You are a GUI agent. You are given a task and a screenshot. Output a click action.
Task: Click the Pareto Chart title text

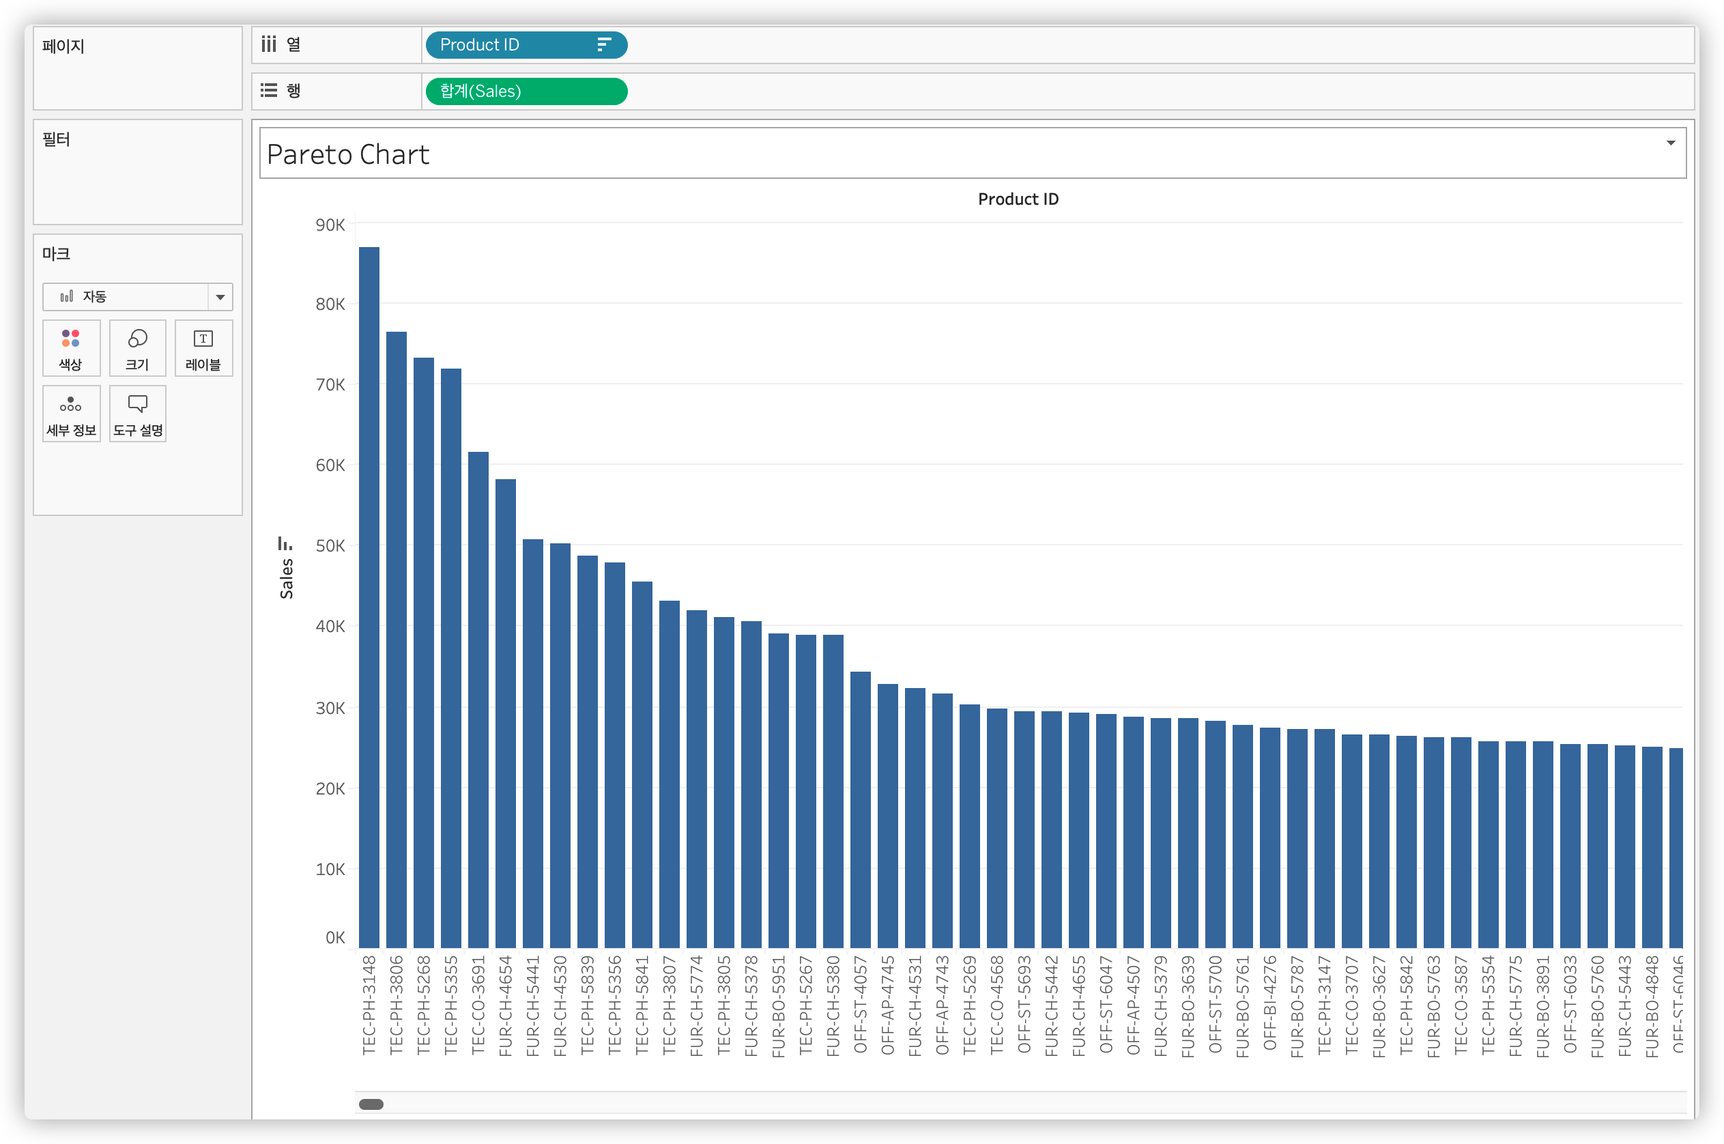[348, 154]
